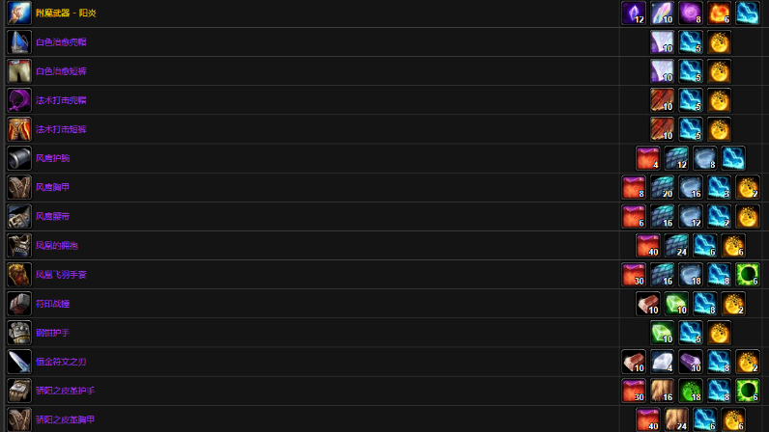769x432 pixels.
Task: Open the 凤凰的拥抱 item link
Action: click(57, 245)
